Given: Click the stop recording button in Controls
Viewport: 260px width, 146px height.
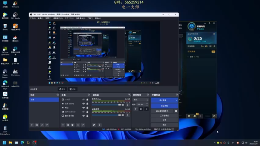Looking at the screenshot, I should [x=164, y=106].
